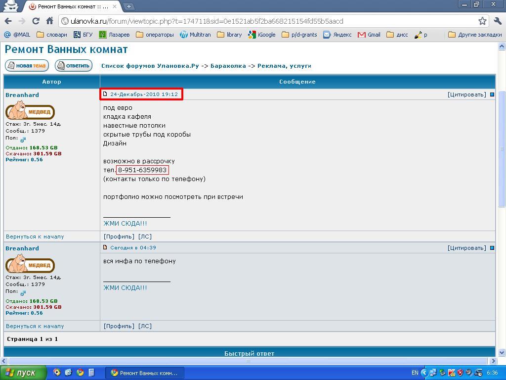506x380 pixels.
Task: Click the horizontal scrollbar at page bottom
Action: coord(248,361)
